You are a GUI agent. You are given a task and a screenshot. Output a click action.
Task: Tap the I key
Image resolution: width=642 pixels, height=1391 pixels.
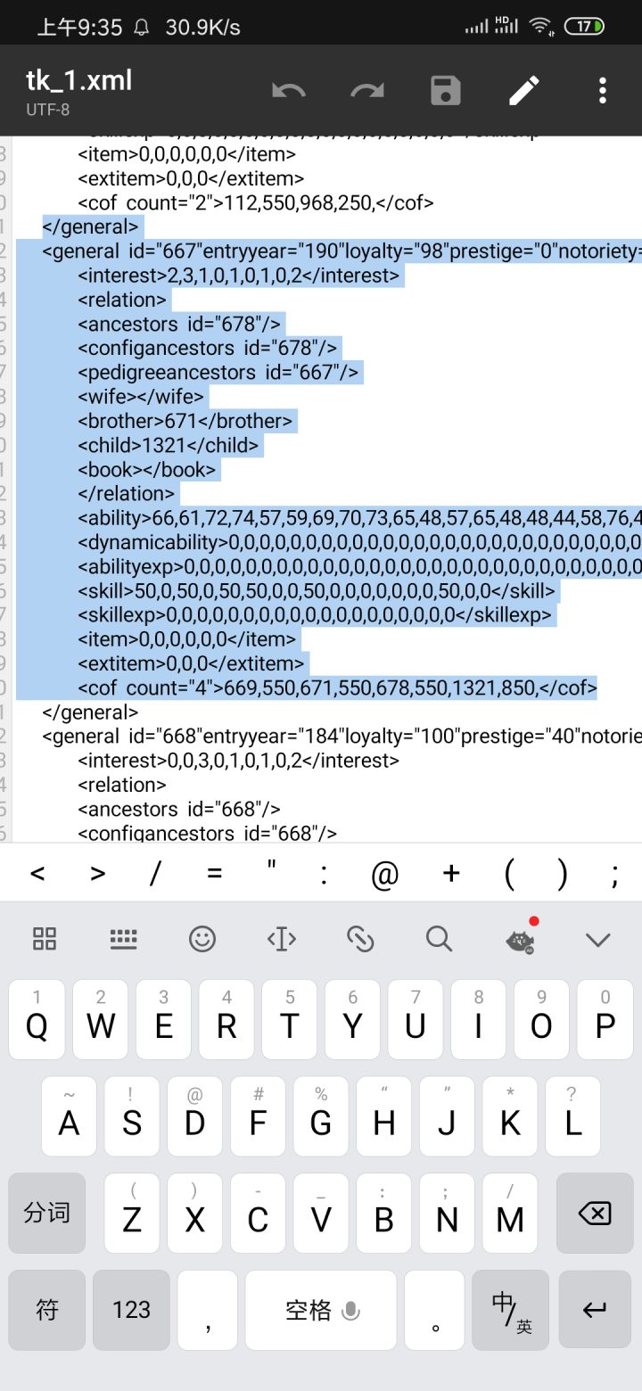click(x=479, y=1019)
